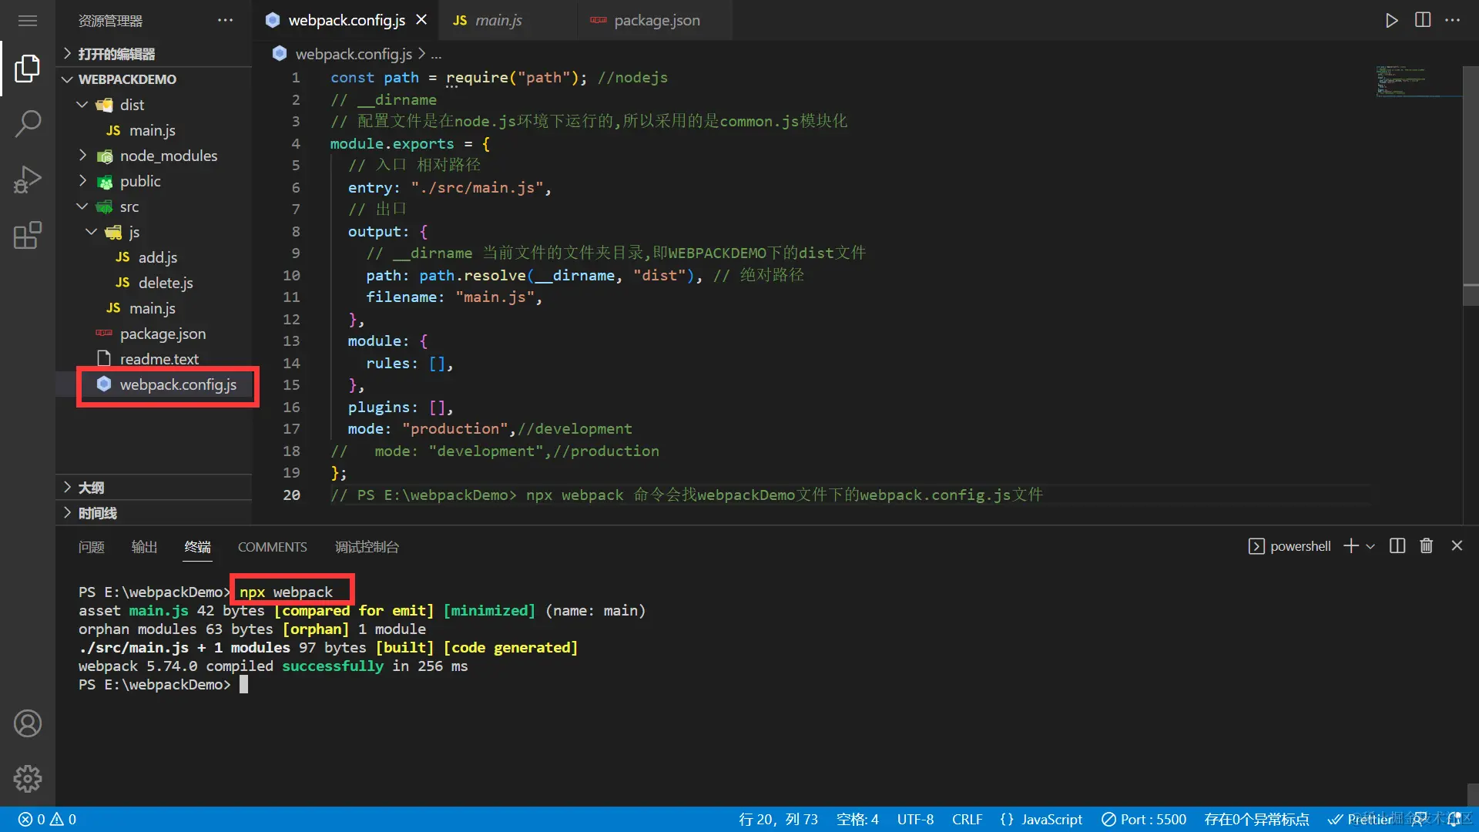
Task: Open the new terminal profile dropdown arrow
Action: [x=1370, y=546]
